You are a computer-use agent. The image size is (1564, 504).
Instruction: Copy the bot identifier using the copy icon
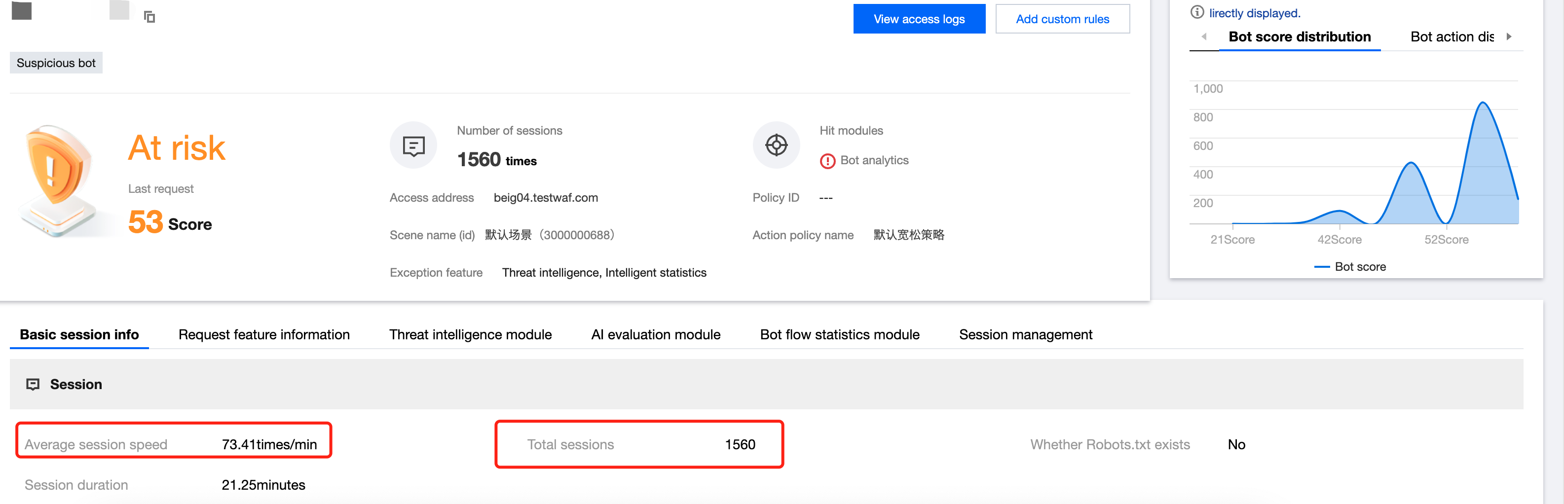coord(149,17)
